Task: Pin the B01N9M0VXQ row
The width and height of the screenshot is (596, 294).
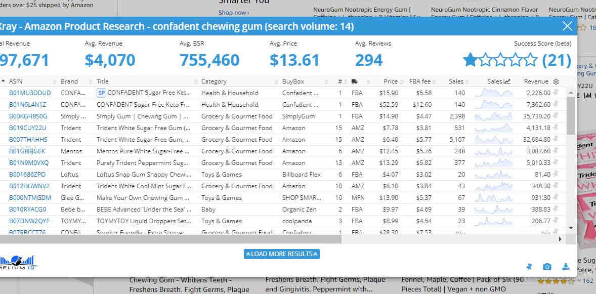Action: (x=556, y=162)
